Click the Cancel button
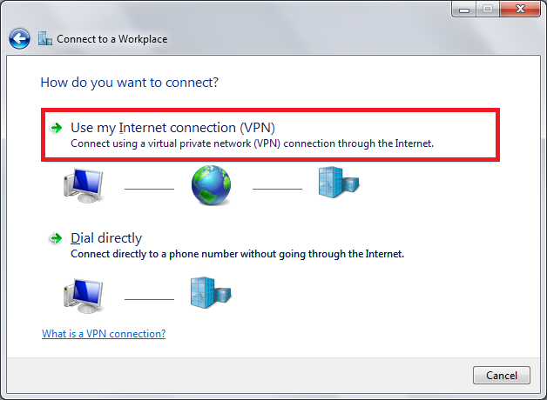This screenshot has height=400, width=547. [502, 376]
